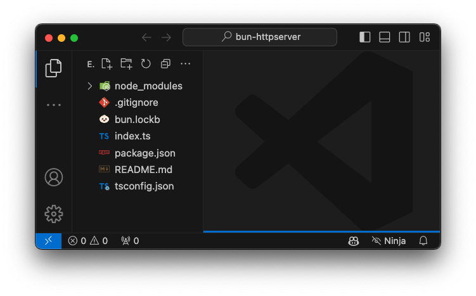
Task: Open forwarded ports status item
Action: (x=130, y=241)
